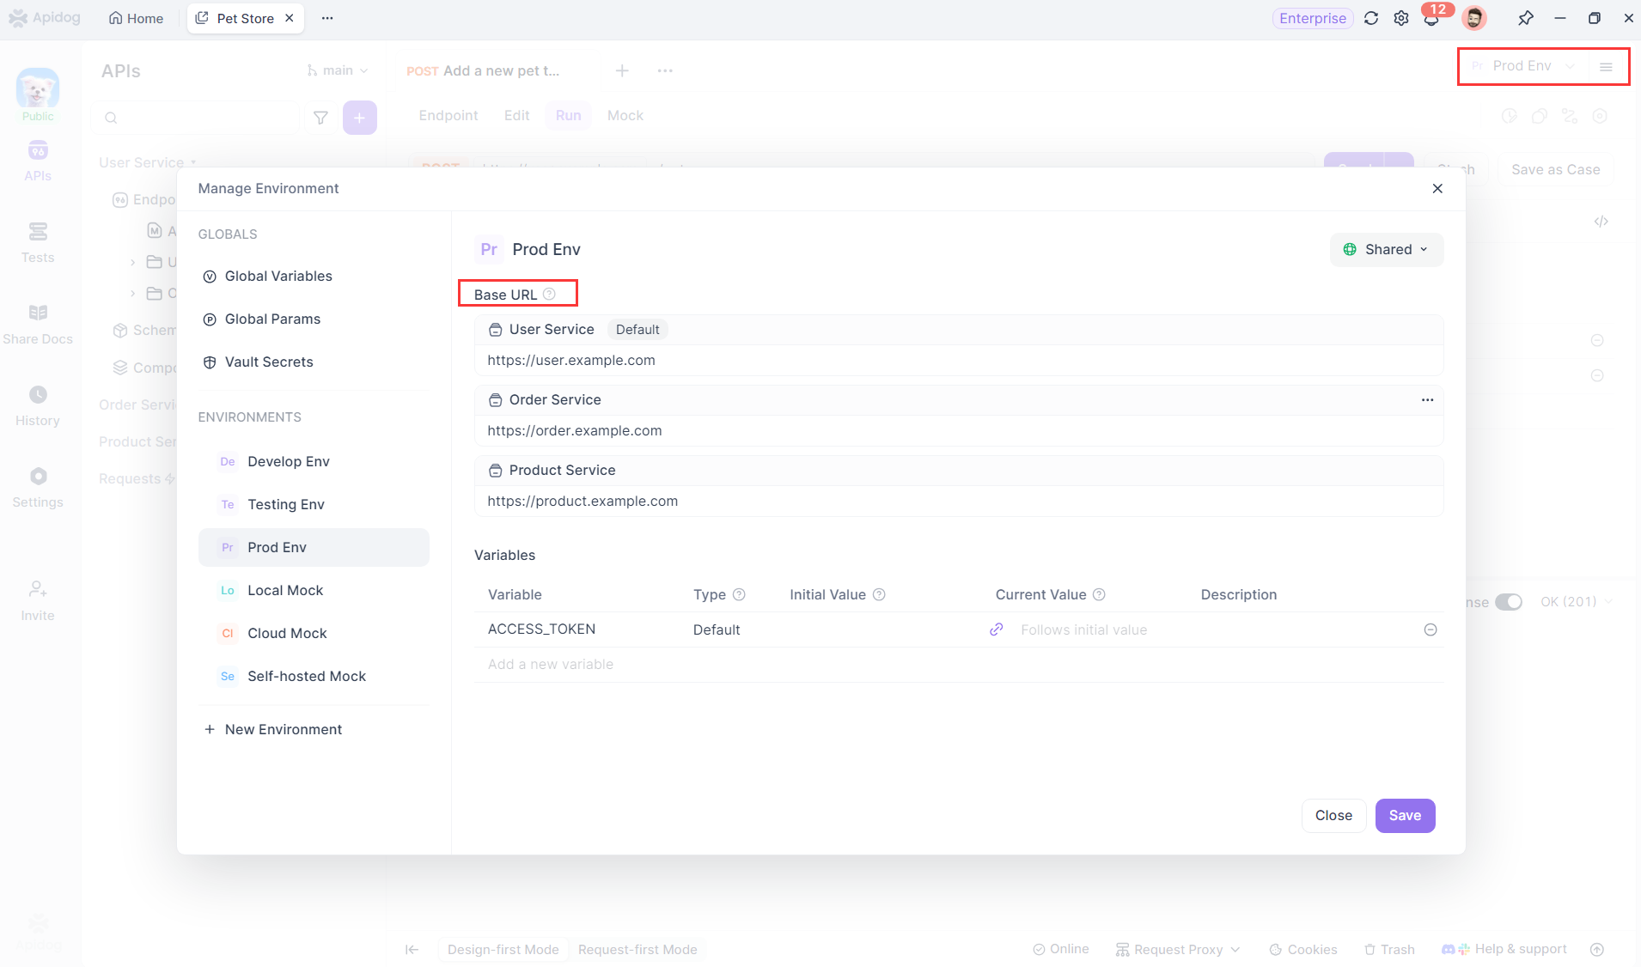The image size is (1641, 967).
Task: Open Share Docs in left sidebar
Action: (38, 324)
